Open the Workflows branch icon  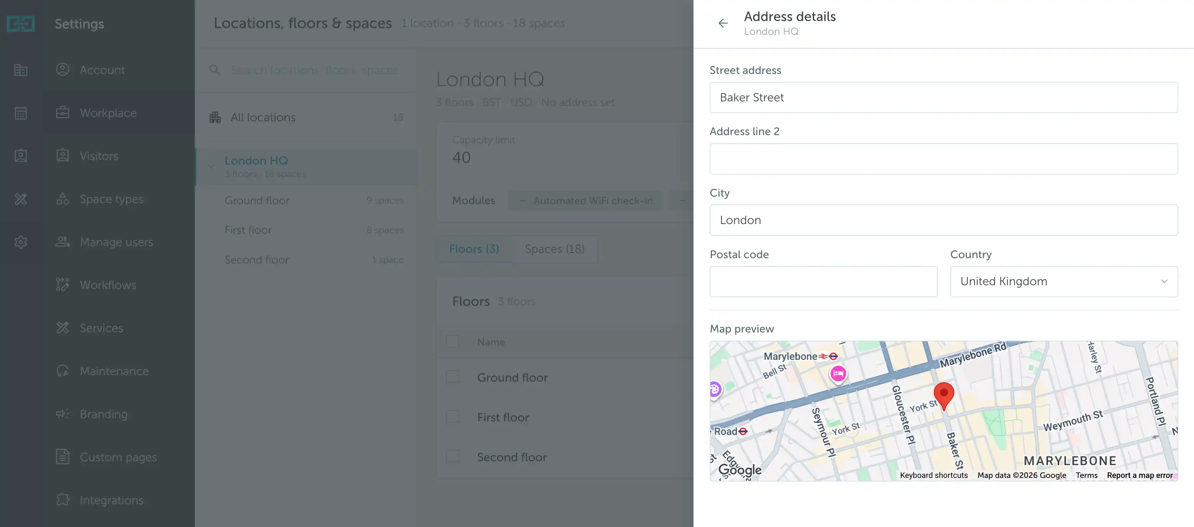click(63, 284)
